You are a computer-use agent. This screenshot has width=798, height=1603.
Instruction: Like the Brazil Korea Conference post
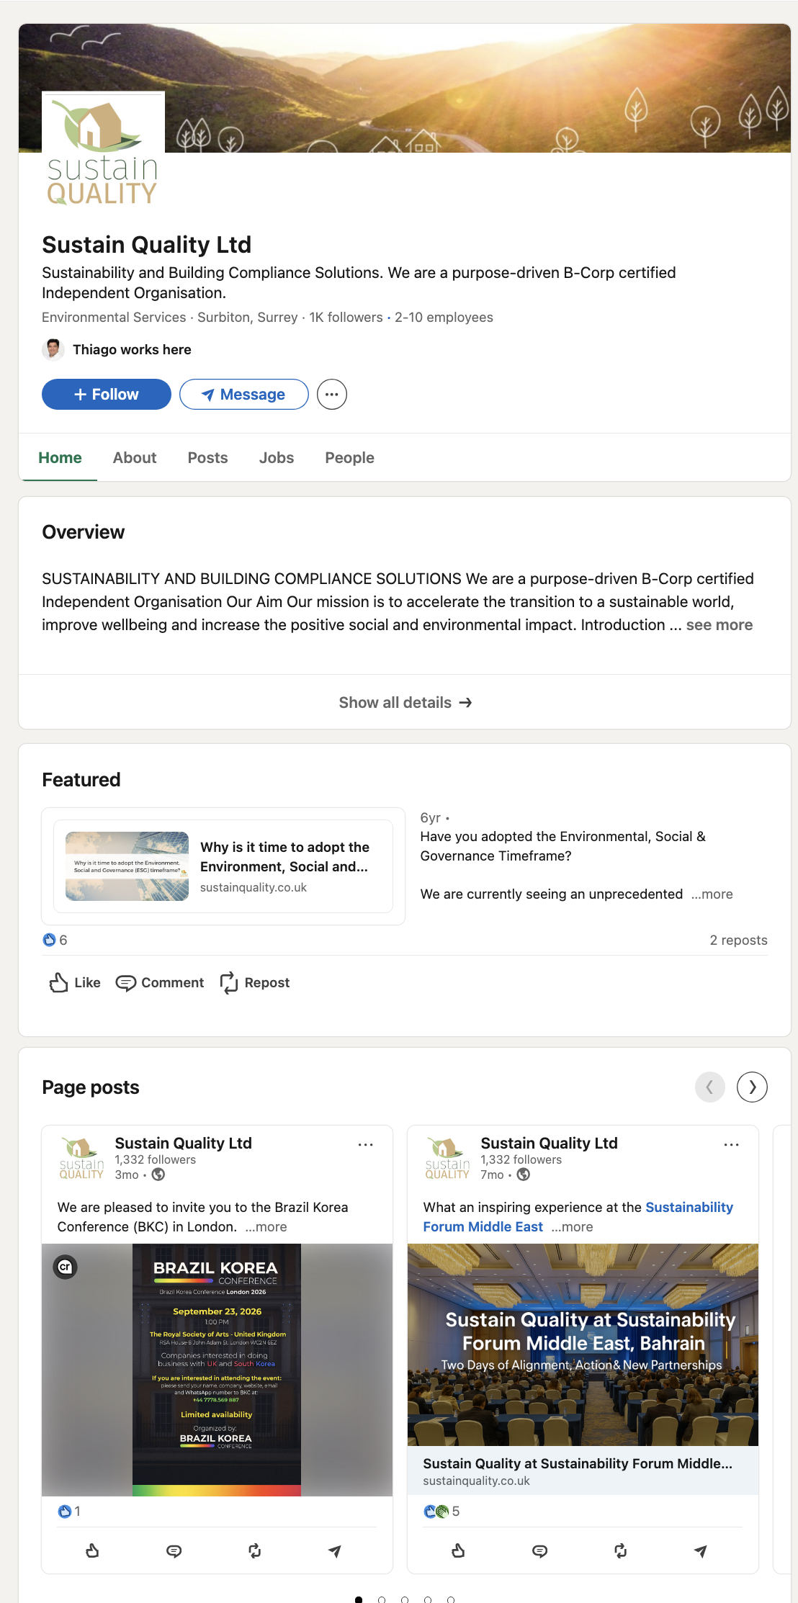pyautogui.click(x=93, y=1550)
